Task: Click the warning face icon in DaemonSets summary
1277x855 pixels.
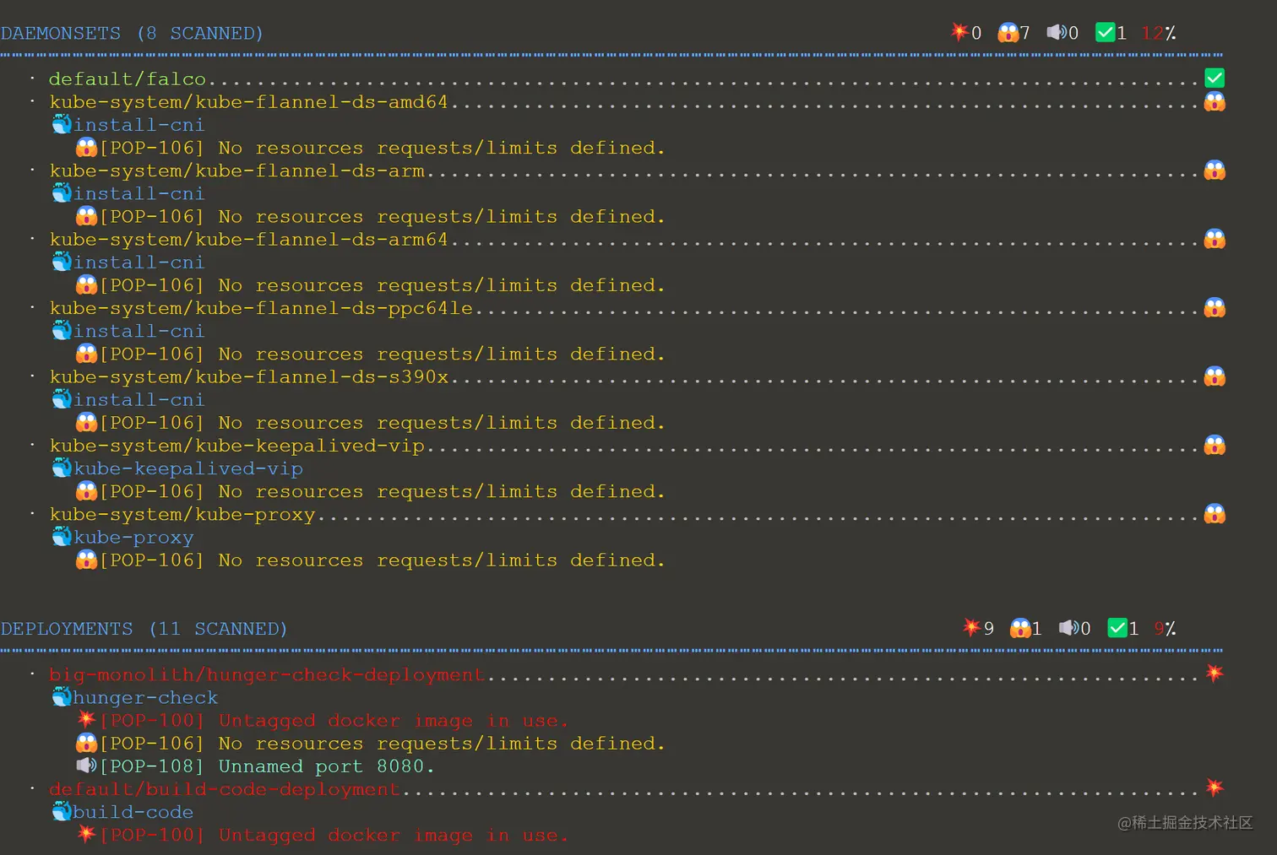Action: coord(1008,32)
